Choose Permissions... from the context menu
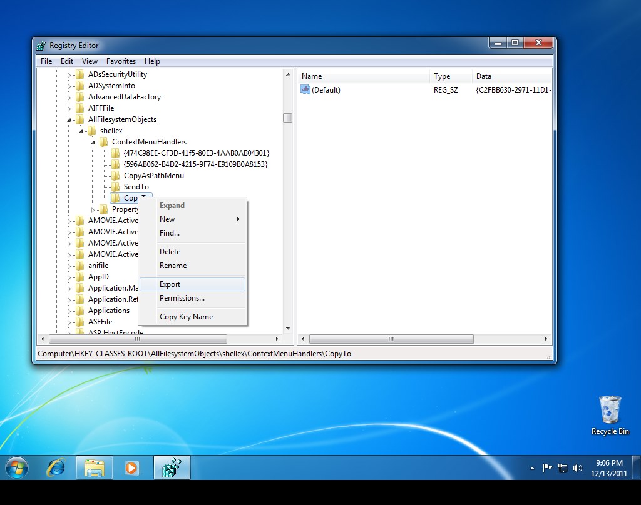 (193, 298)
